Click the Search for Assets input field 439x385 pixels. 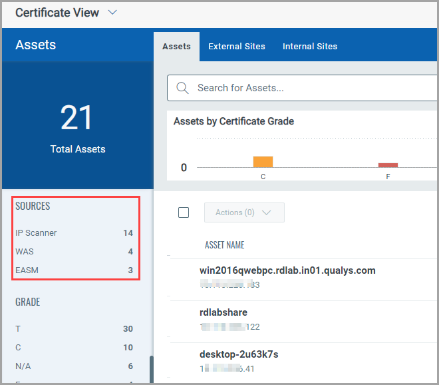click(303, 88)
